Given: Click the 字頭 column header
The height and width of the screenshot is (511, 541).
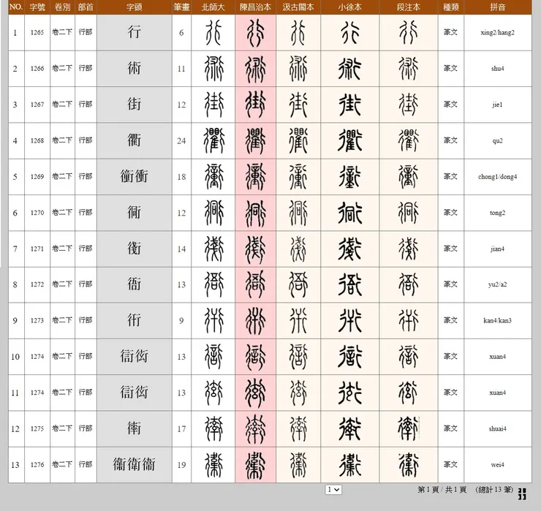Looking at the screenshot, I should click(x=135, y=7).
